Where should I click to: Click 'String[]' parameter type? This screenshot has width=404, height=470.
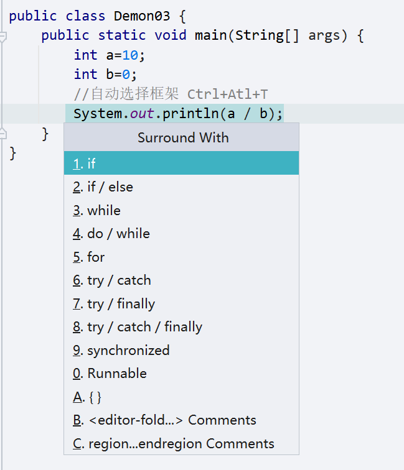[x=267, y=35]
